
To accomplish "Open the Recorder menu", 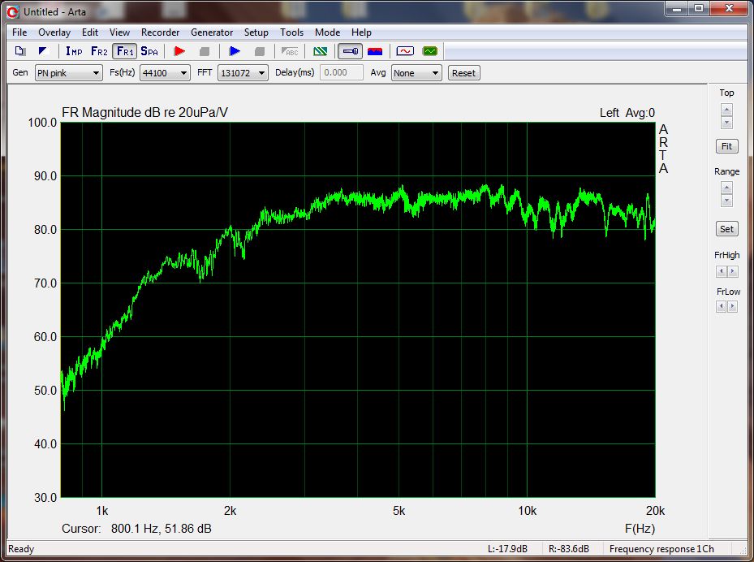I will (x=160, y=32).
